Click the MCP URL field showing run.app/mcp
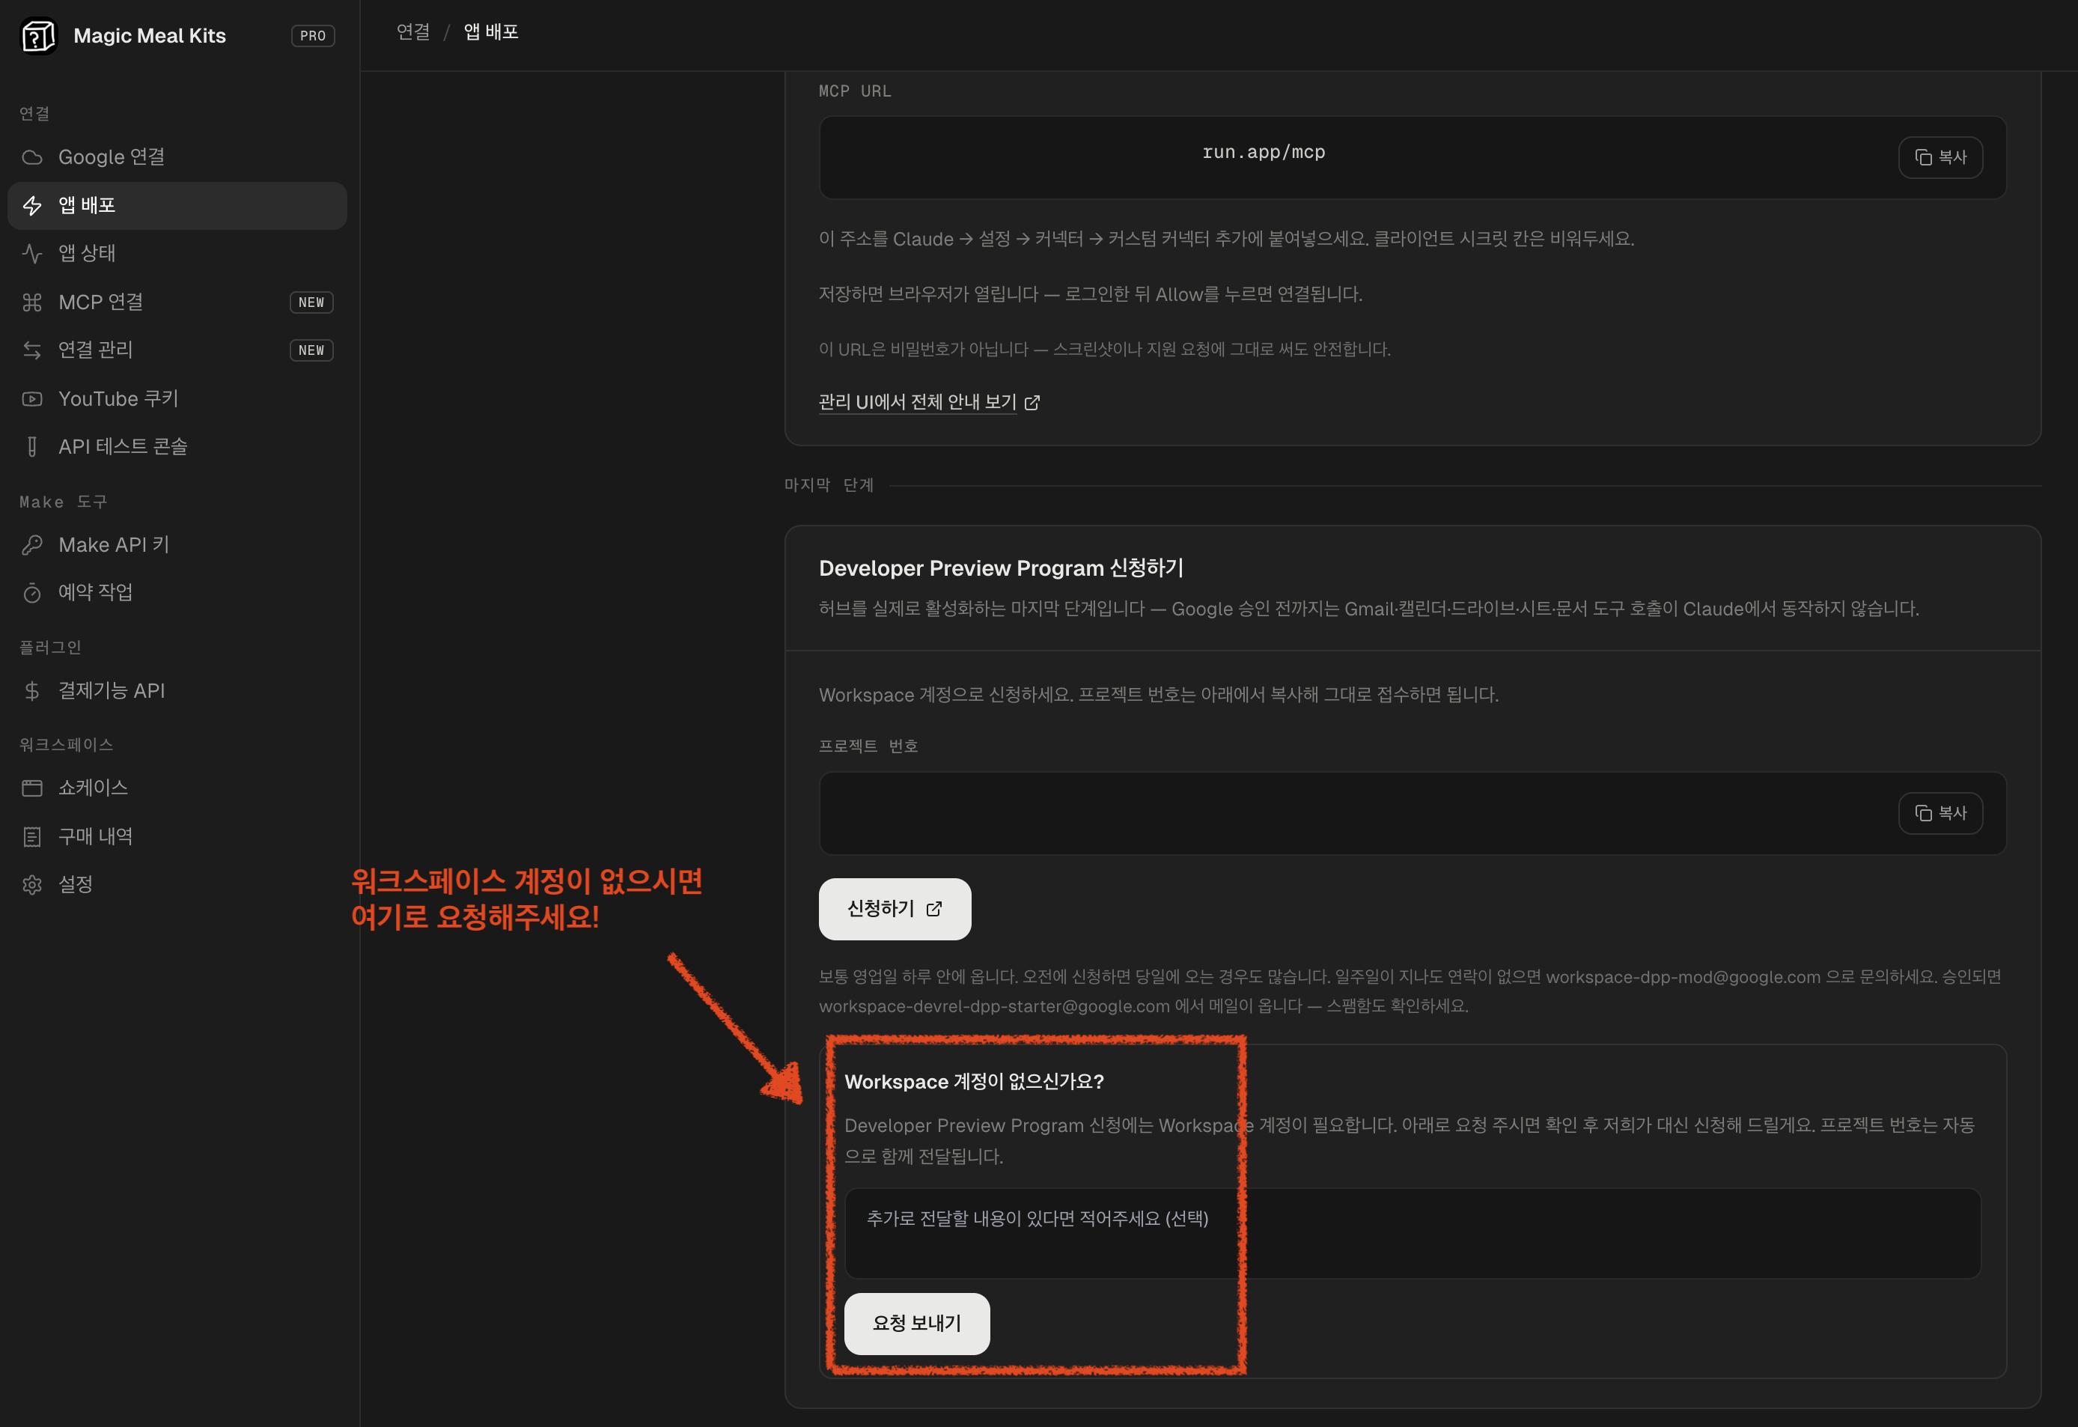2078x1427 pixels. (1413, 157)
